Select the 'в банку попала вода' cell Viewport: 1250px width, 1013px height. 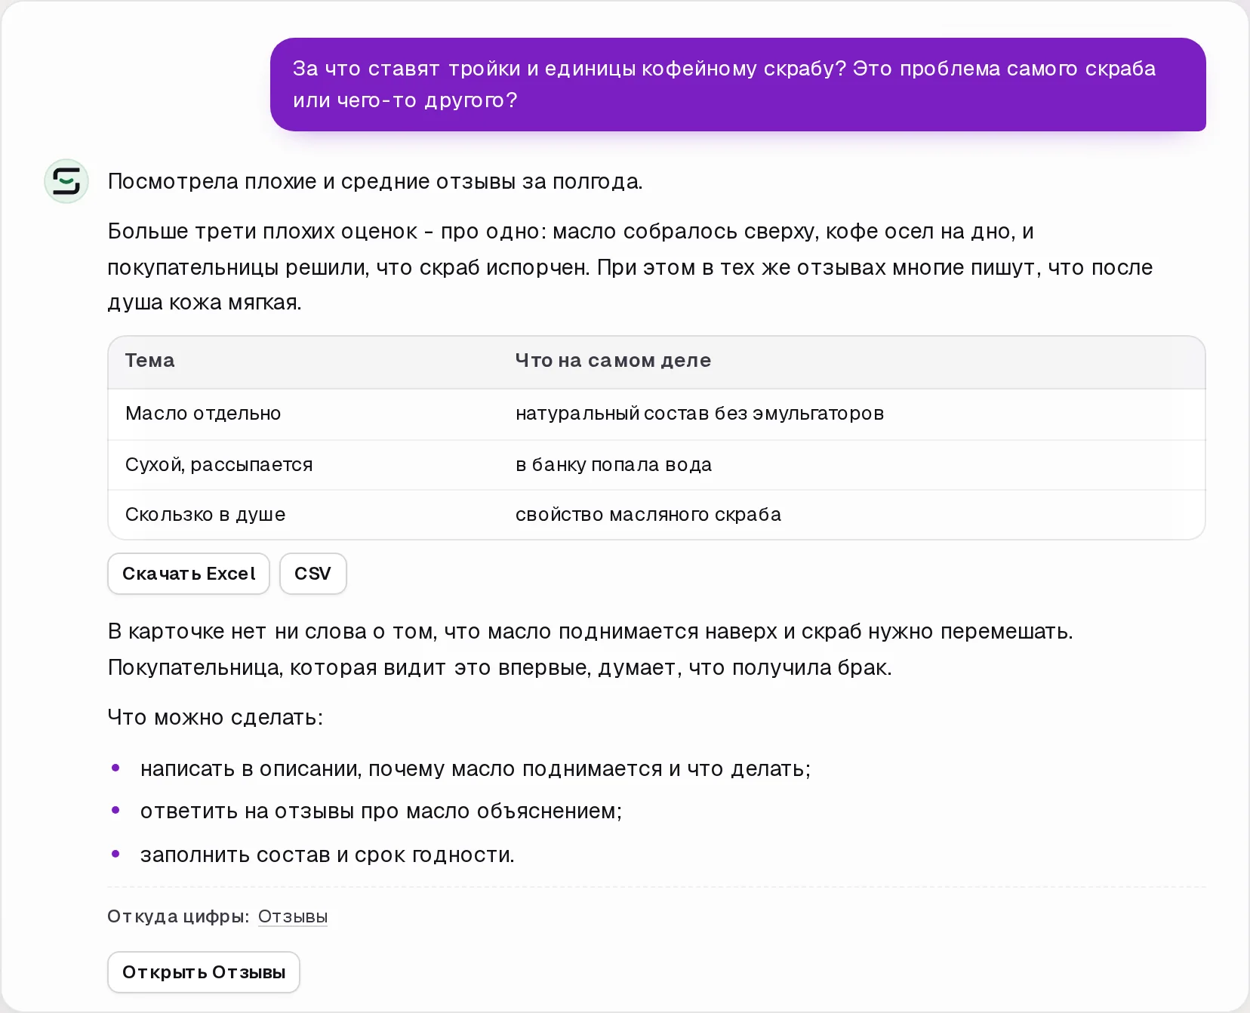(614, 465)
